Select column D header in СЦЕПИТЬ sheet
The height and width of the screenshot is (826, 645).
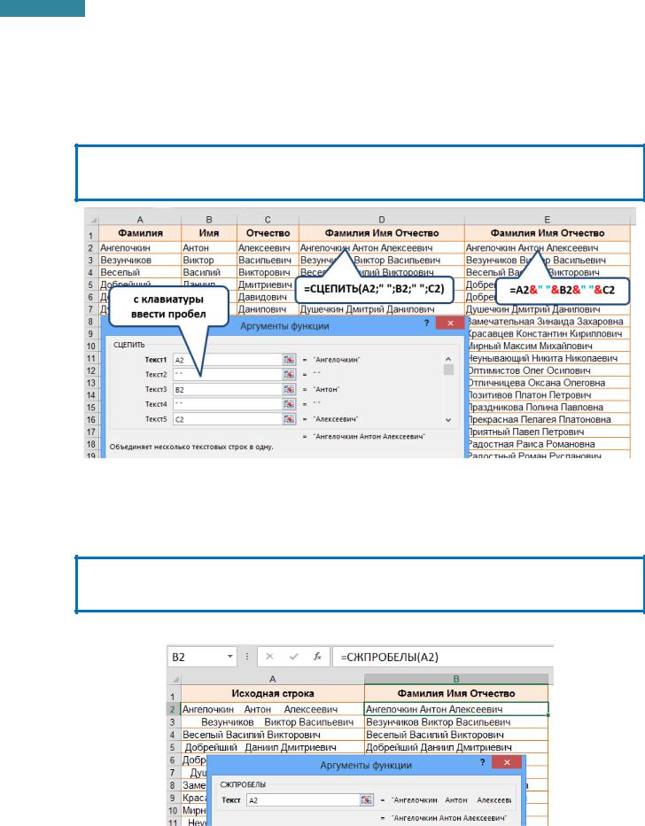tap(382, 220)
